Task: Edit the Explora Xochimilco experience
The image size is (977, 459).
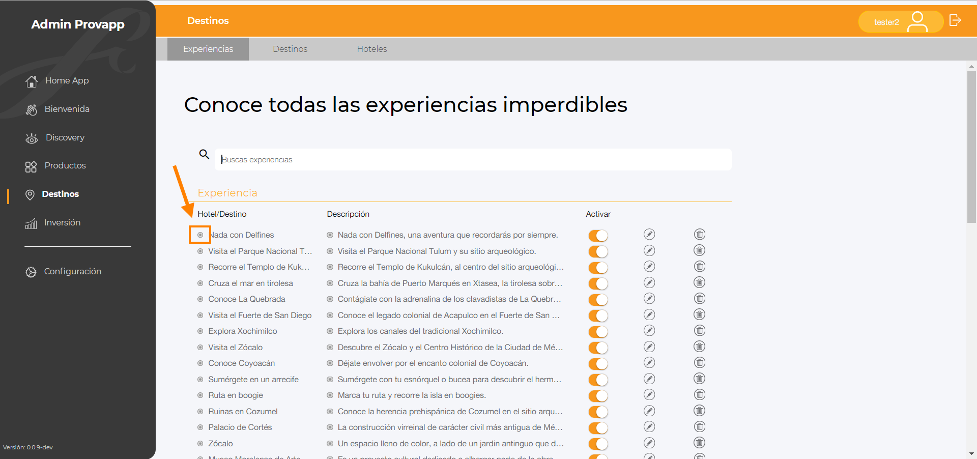Action: tap(649, 330)
